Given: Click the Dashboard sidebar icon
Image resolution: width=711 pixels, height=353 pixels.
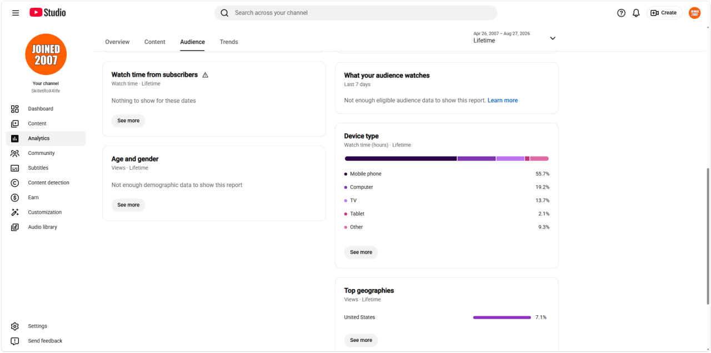Looking at the screenshot, I should [15, 109].
